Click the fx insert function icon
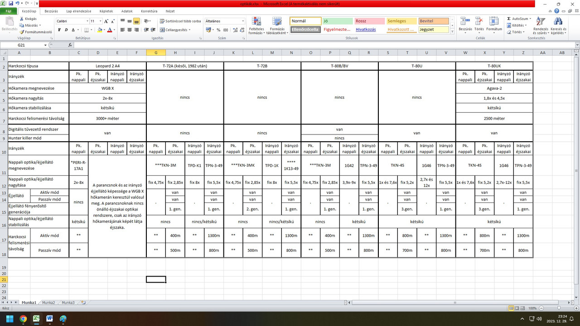This screenshot has width=580, height=326. (70, 45)
